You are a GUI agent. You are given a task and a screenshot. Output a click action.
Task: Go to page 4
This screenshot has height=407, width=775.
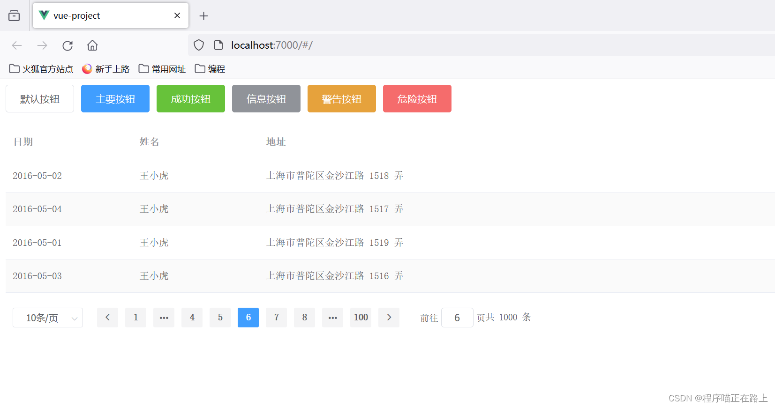192,318
